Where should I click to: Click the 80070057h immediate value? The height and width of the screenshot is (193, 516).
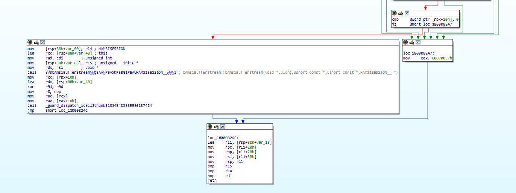(x=442, y=58)
